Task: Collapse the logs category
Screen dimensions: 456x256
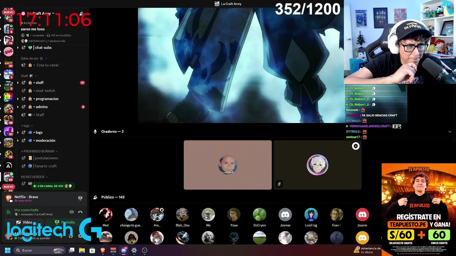Action: click(x=27, y=126)
